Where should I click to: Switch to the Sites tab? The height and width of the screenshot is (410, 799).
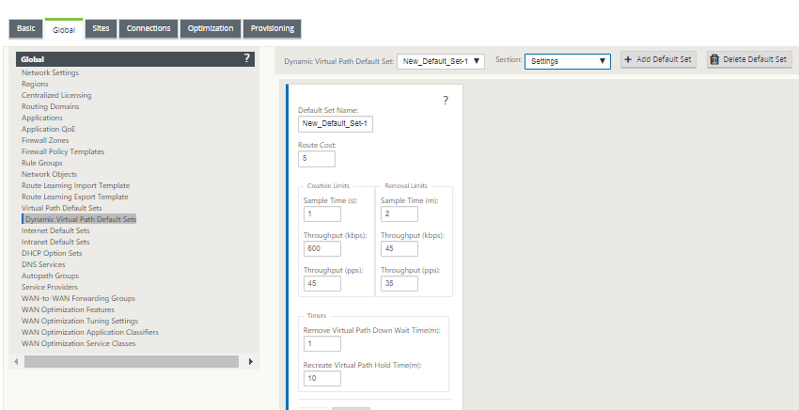[101, 28]
